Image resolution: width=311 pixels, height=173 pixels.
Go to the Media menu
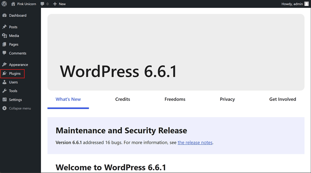coord(14,36)
